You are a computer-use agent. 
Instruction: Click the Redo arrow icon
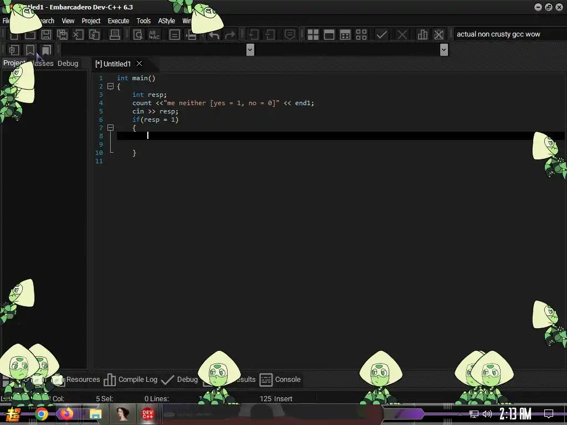click(x=230, y=35)
